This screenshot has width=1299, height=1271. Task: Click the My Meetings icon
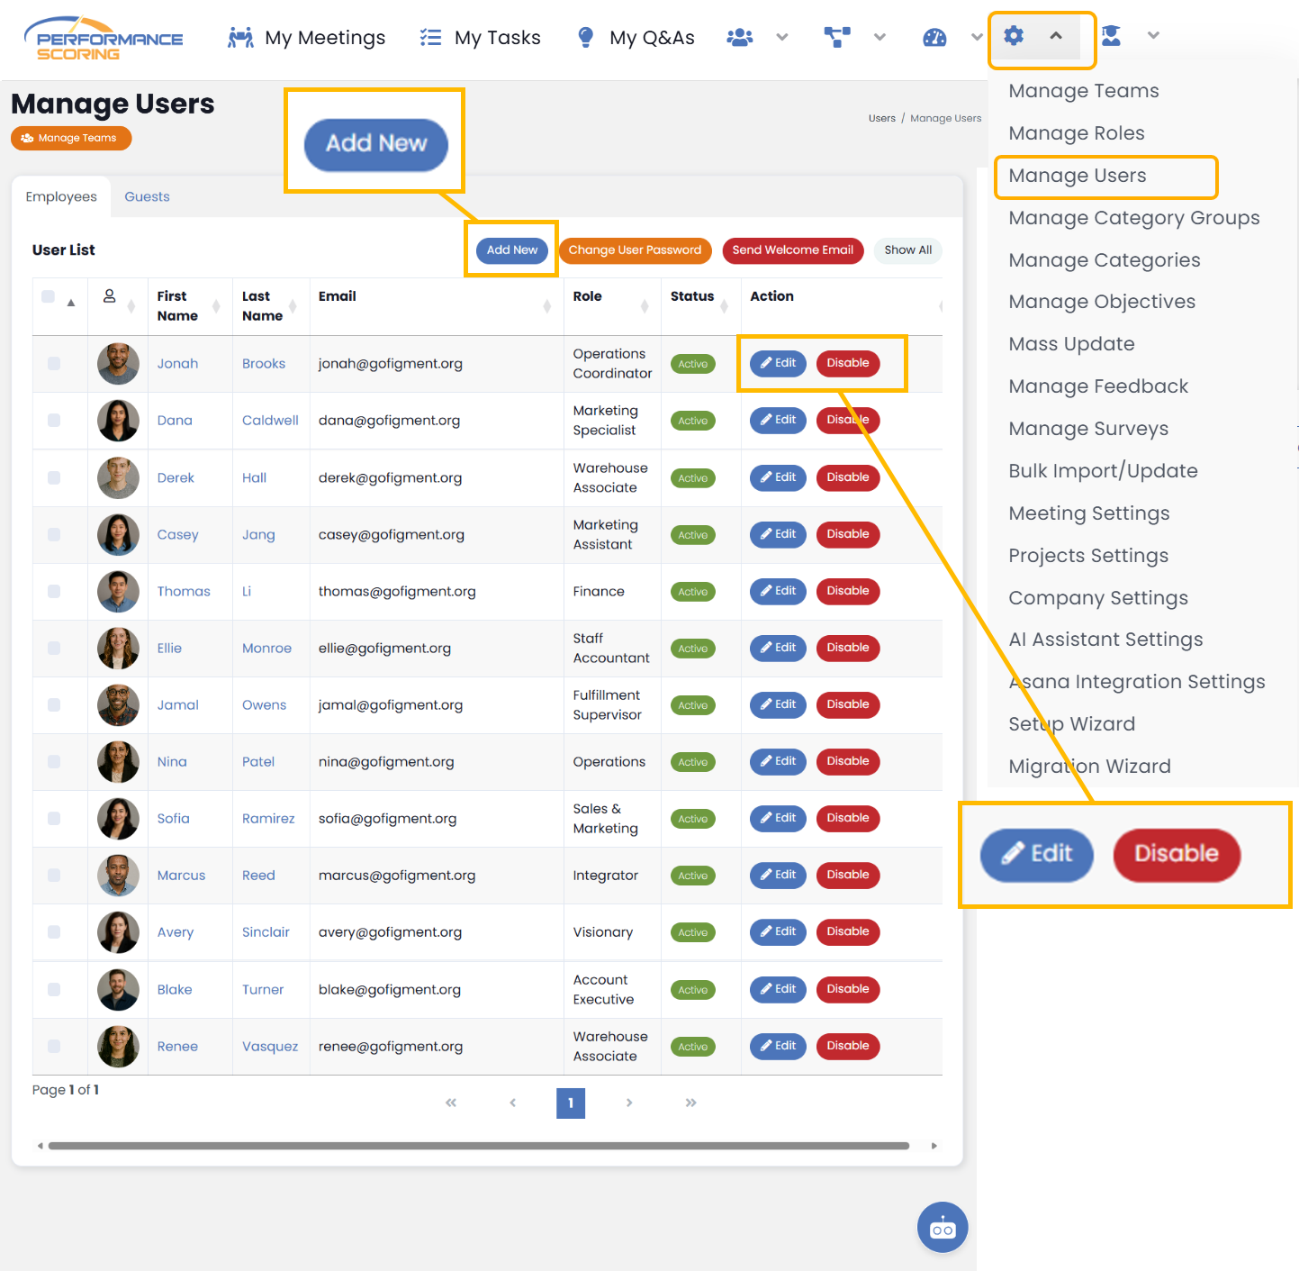[x=240, y=38]
